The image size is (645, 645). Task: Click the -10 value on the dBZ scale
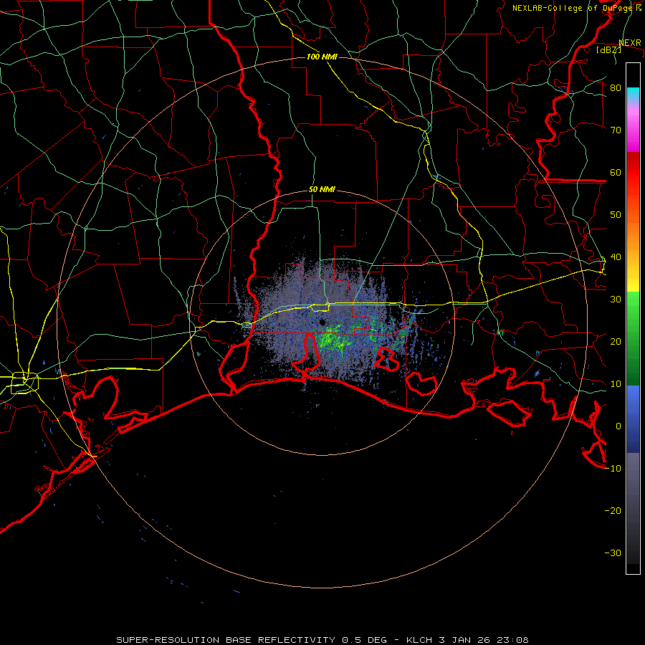coord(613,469)
